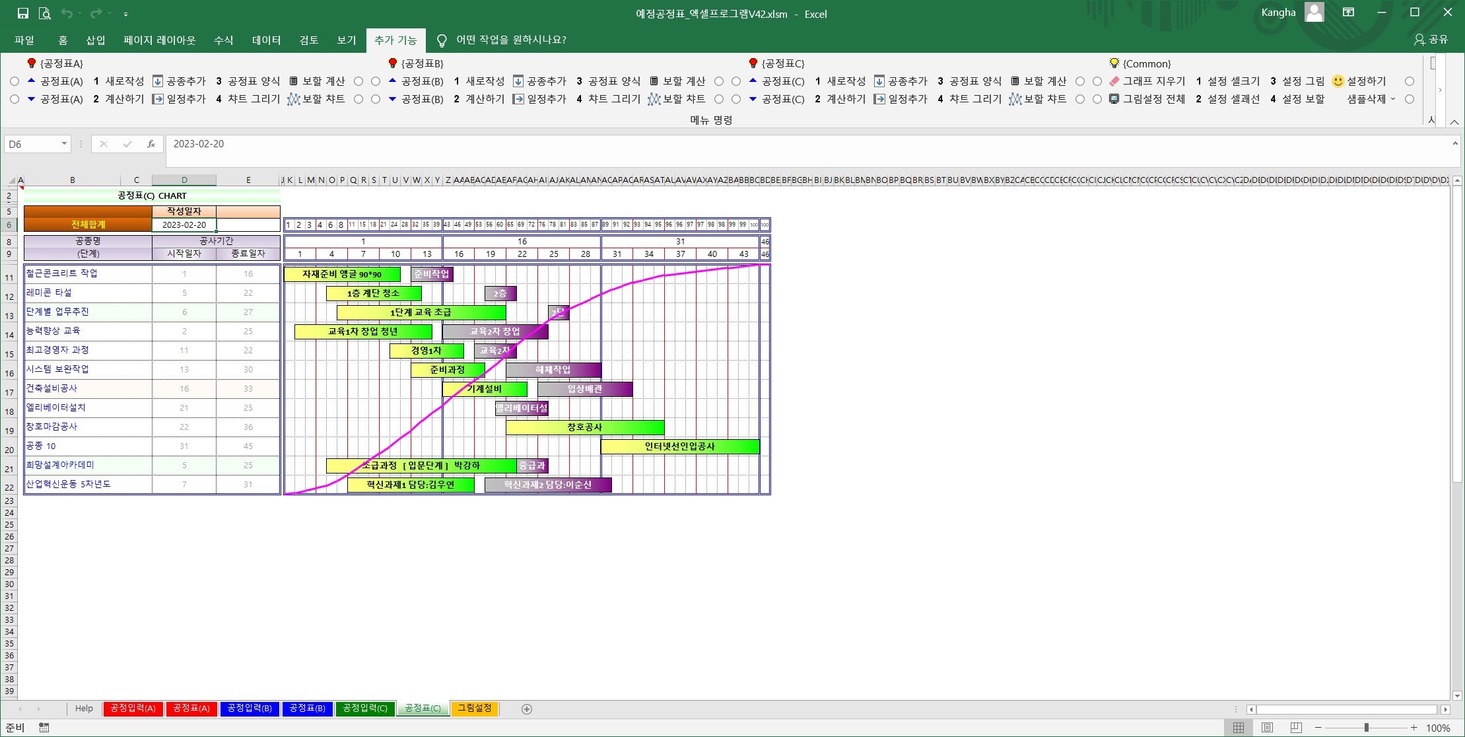Click 그래프 지우기 eraser icon

click(1114, 81)
